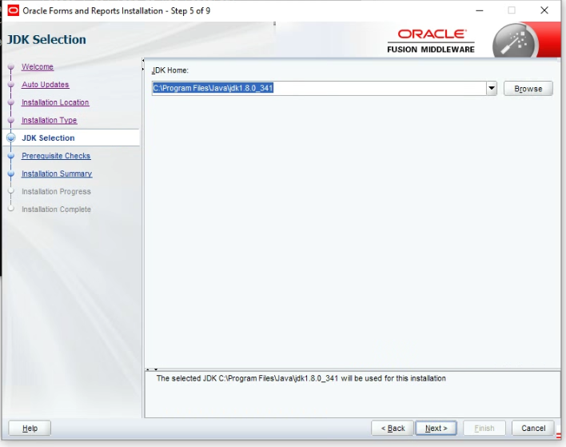The image size is (566, 447).
Task: Open the JDK Home dropdown arrow
Action: tap(492, 89)
